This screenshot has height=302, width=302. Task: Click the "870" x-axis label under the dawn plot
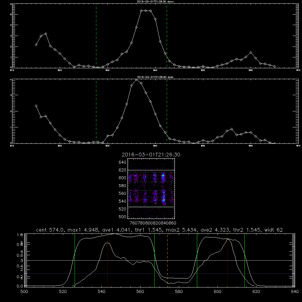pos(298,70)
